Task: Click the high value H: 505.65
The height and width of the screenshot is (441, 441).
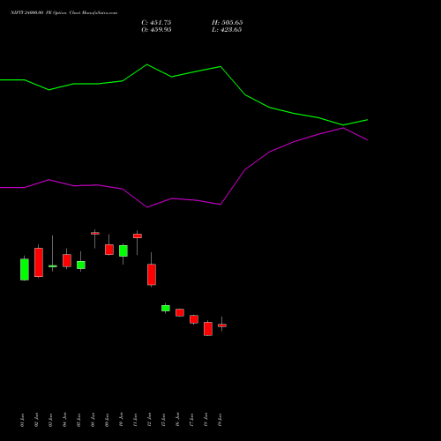Action: tap(227, 23)
